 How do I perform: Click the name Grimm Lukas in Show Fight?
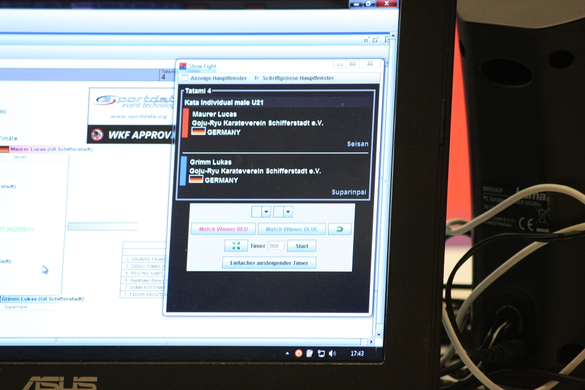(x=210, y=162)
